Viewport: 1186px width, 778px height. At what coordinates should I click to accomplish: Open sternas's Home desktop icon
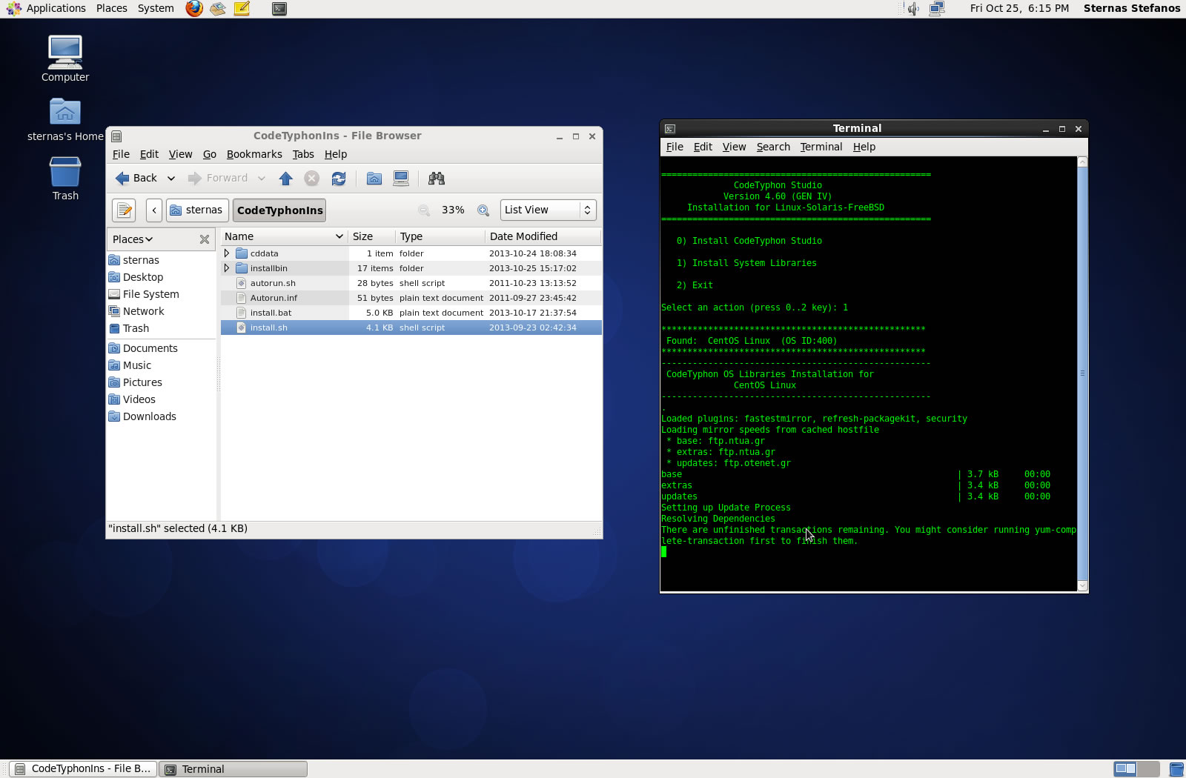point(65,120)
